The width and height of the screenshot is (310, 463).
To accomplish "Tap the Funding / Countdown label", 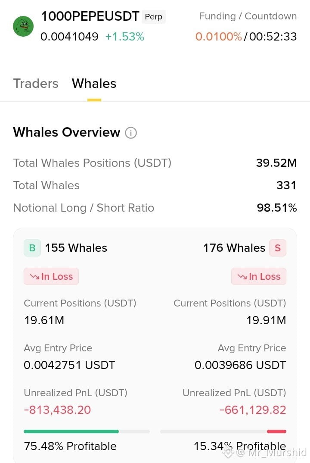I will pos(248,16).
